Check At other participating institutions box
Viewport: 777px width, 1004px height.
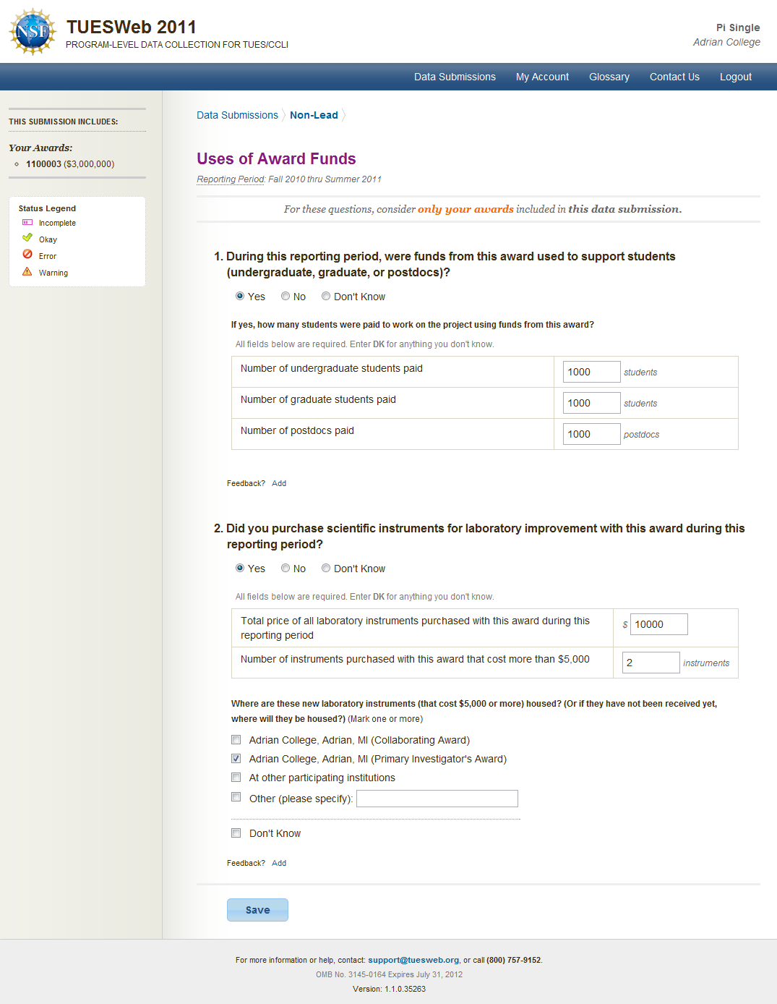point(236,777)
